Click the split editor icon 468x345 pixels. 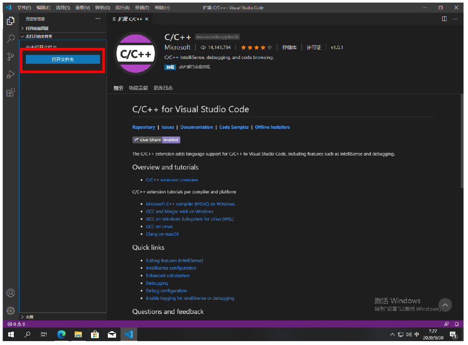444,19
